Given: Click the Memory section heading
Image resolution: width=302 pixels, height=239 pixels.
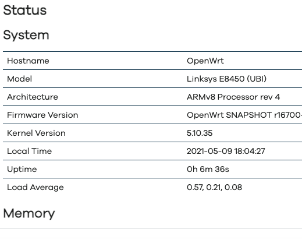Looking at the screenshot, I should pyautogui.click(x=29, y=213).
